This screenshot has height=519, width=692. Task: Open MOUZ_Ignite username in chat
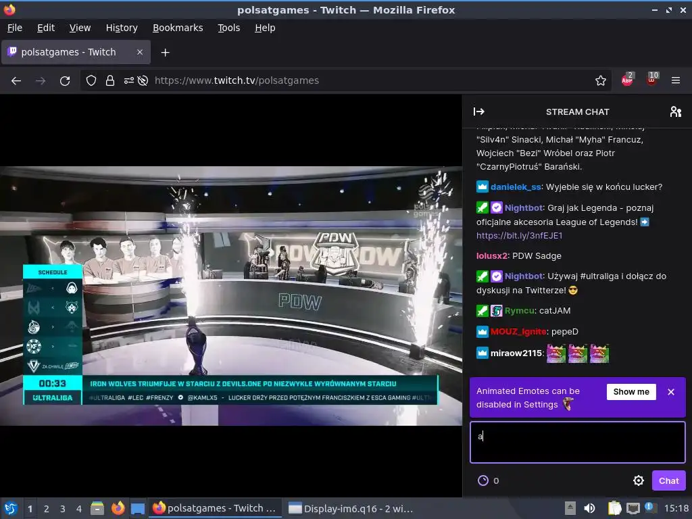pyautogui.click(x=518, y=331)
